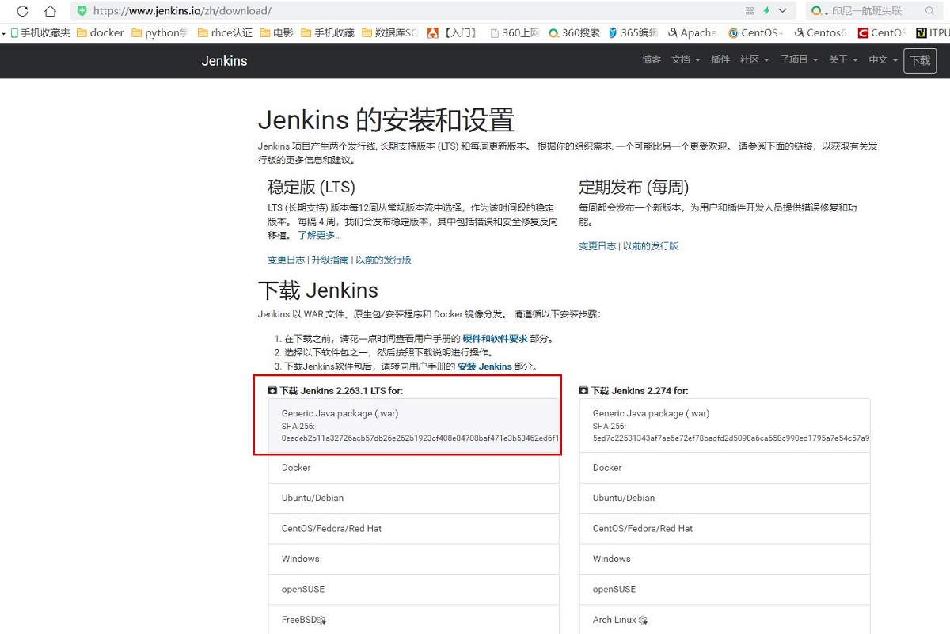Open the docker bookmark folder
950x634 pixels.
click(x=100, y=32)
